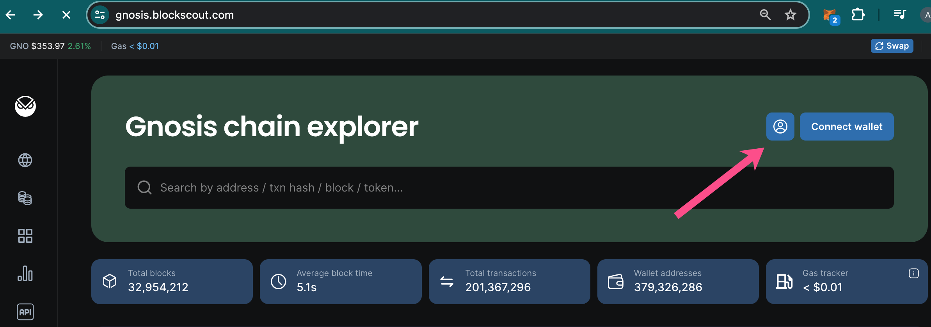This screenshot has width=931, height=327.
Task: Open the media controls playlist icon
Action: (900, 15)
